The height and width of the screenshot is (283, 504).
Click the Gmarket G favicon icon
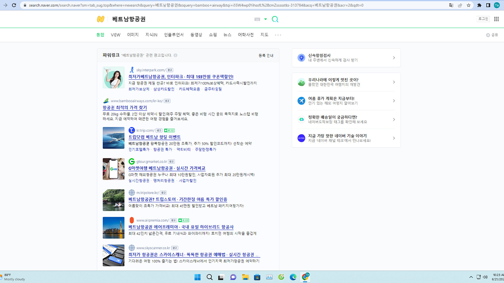[x=132, y=162]
